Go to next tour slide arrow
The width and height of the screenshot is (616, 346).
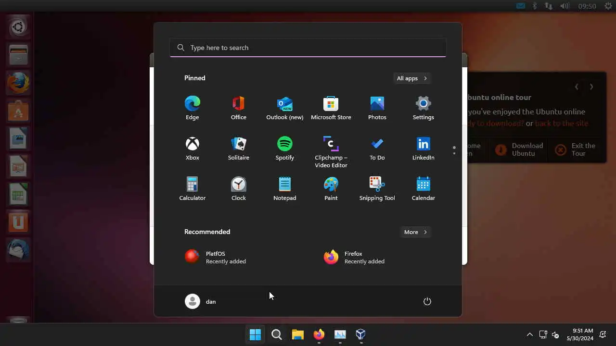point(591,87)
